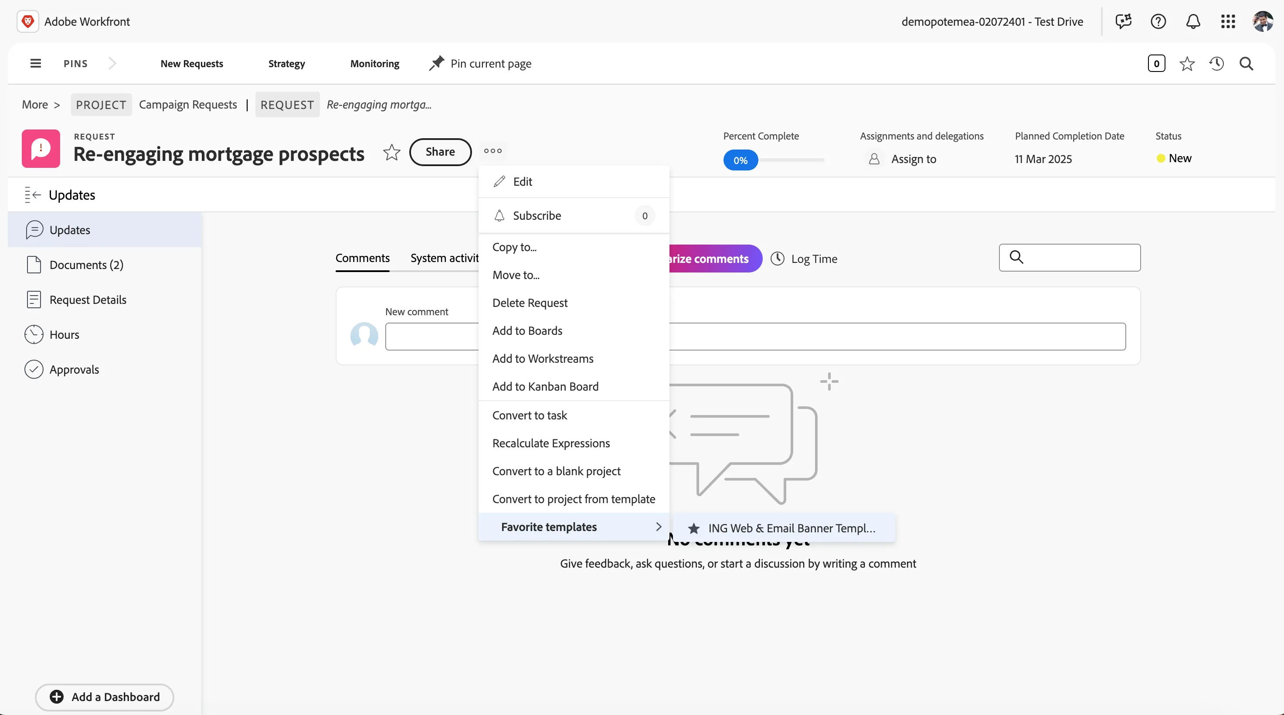Open the user profile avatar
This screenshot has height=715, width=1284.
coord(1263,21)
